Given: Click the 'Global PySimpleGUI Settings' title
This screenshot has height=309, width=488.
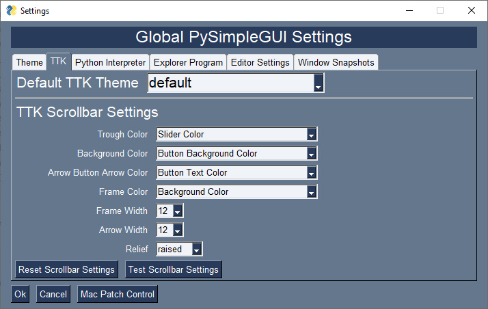Looking at the screenshot, I should [244, 37].
